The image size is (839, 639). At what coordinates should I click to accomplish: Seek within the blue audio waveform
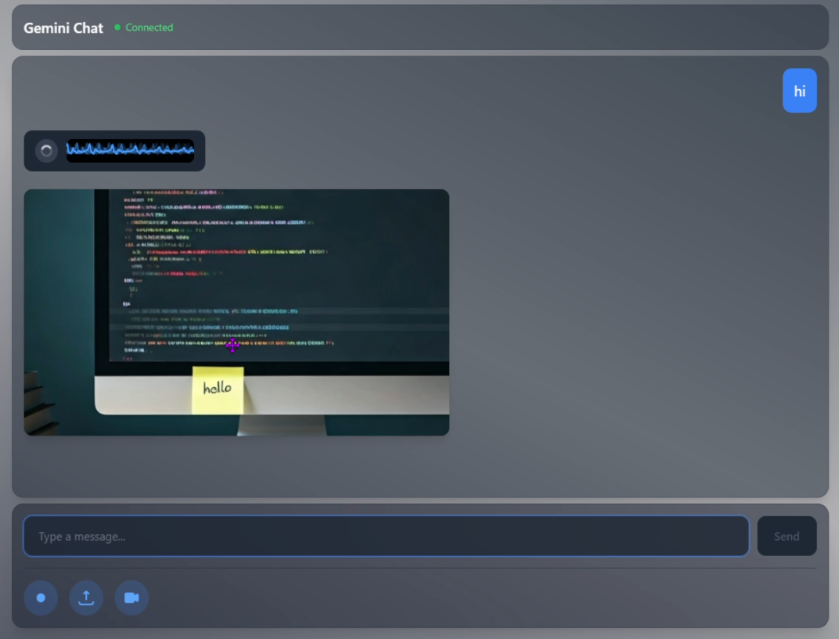point(130,150)
